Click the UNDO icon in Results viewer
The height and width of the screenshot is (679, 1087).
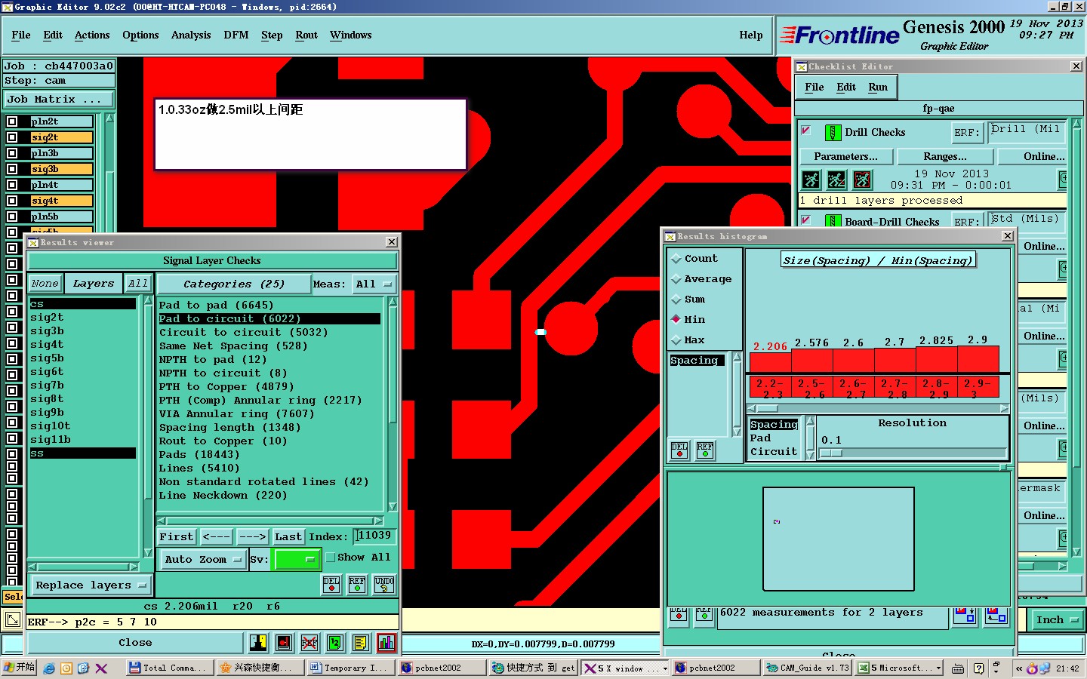tap(384, 585)
